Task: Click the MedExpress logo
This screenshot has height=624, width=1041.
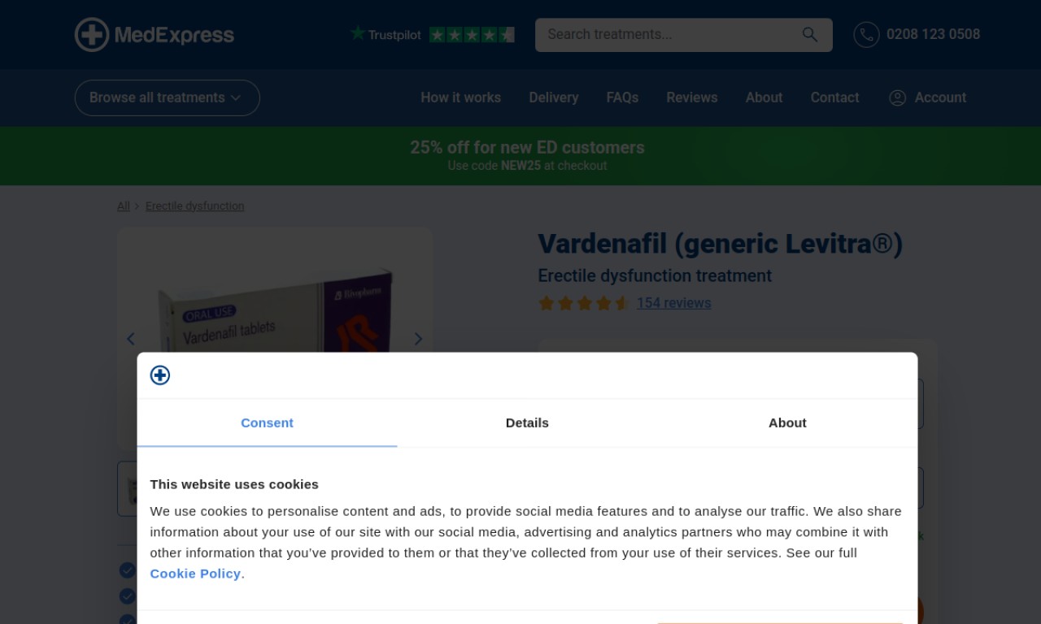Action: coord(155,35)
